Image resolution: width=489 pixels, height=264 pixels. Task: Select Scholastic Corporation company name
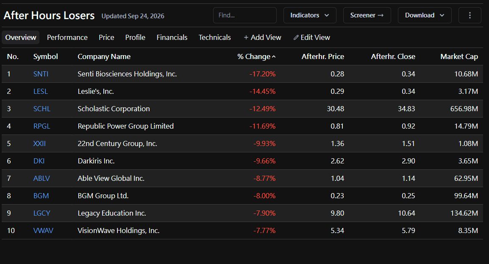click(x=114, y=109)
